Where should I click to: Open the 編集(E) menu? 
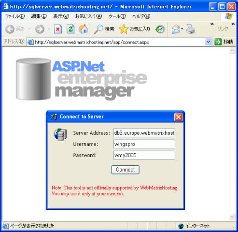point(39,16)
